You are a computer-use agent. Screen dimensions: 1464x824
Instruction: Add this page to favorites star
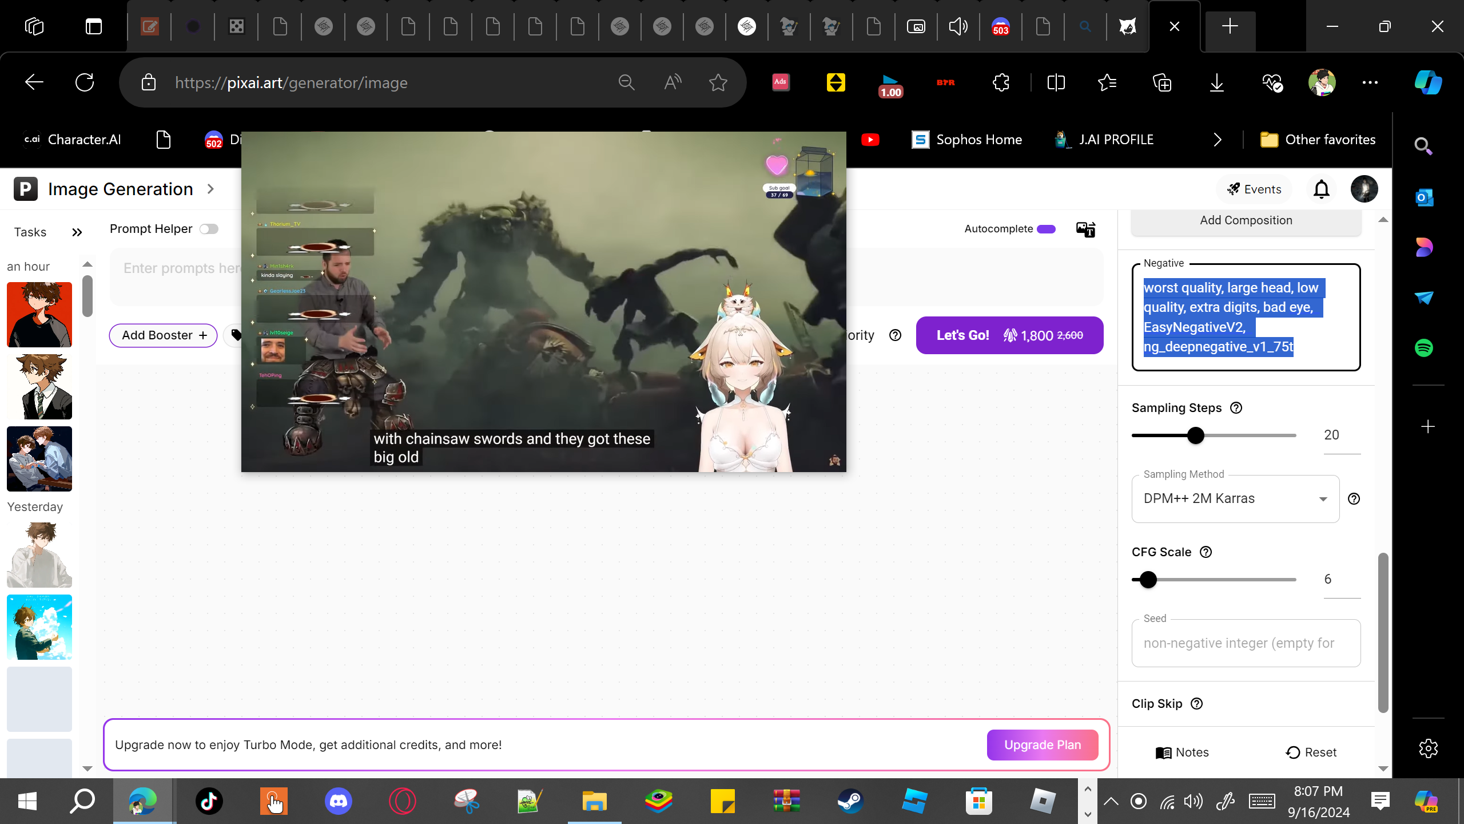click(x=718, y=82)
